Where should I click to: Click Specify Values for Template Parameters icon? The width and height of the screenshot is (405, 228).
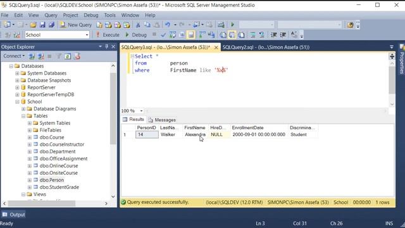(294, 35)
